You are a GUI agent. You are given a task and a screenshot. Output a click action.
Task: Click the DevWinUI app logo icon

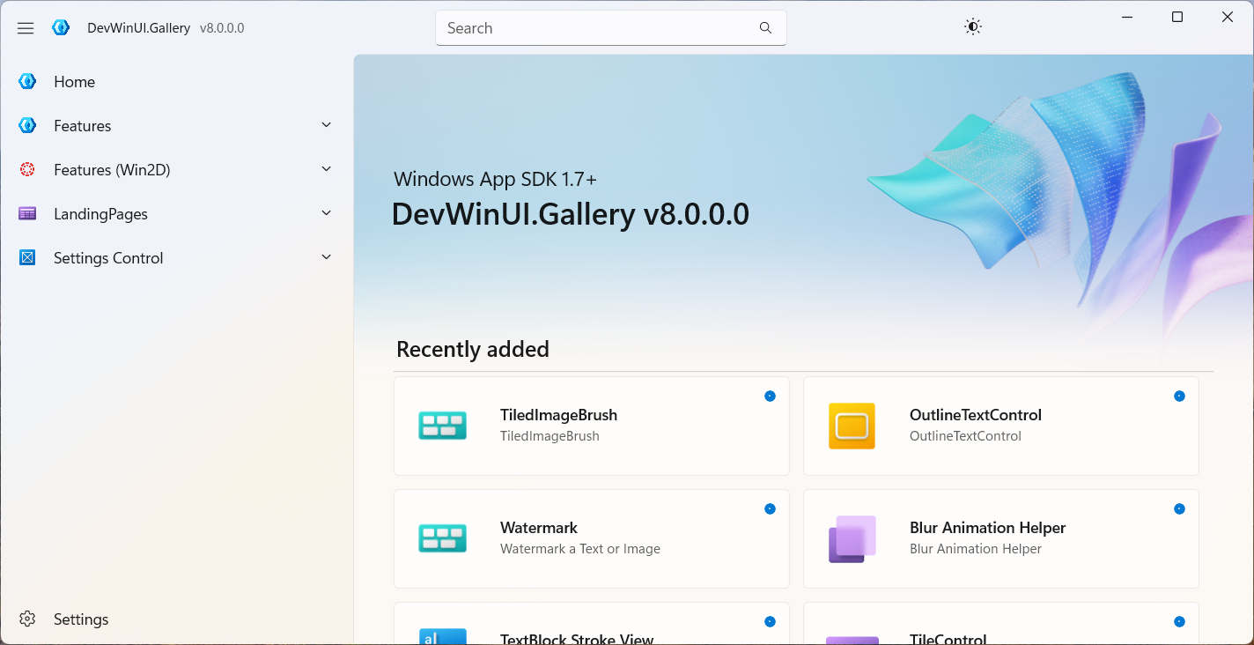click(x=61, y=28)
